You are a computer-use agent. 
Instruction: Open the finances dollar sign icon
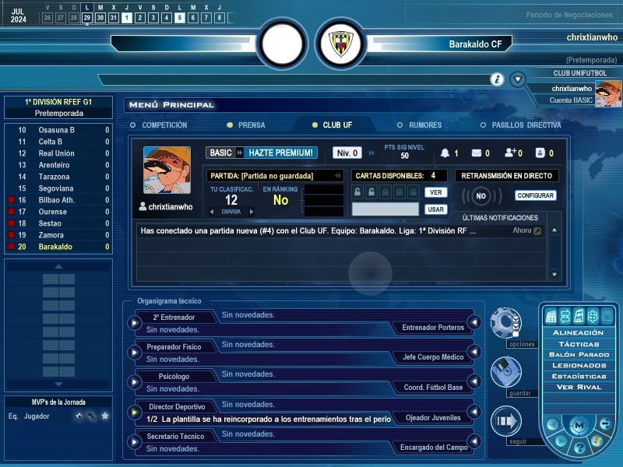click(592, 315)
